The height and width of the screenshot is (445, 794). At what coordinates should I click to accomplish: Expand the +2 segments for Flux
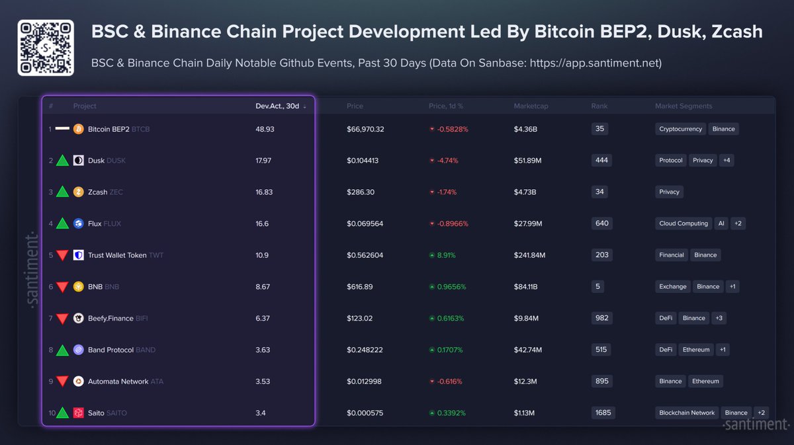click(738, 223)
